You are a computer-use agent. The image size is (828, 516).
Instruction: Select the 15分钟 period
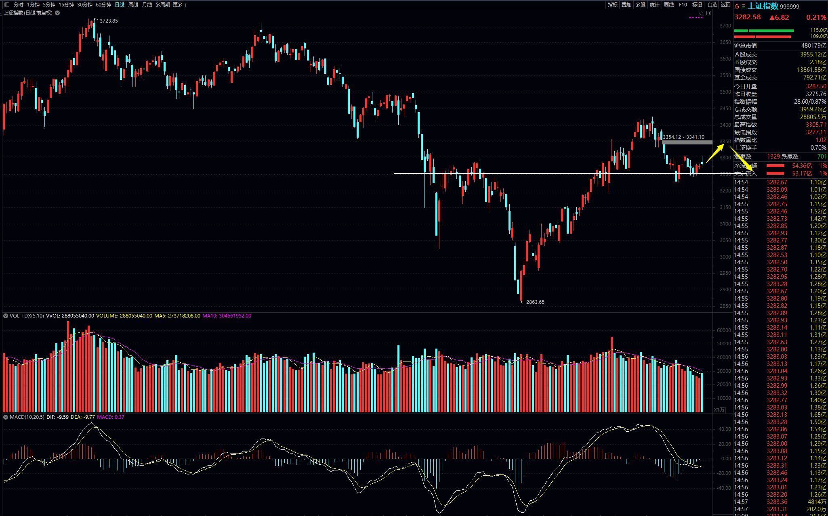[x=66, y=5]
